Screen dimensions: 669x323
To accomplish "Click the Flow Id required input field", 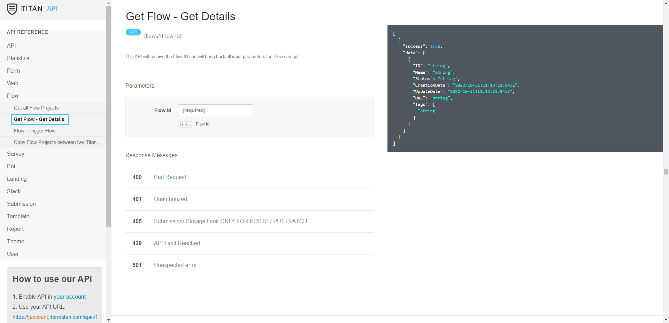I will [215, 110].
